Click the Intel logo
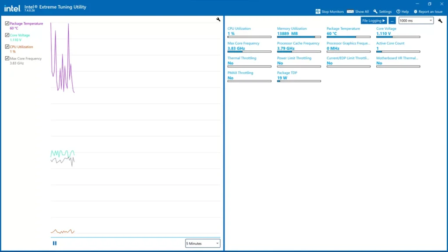 [12, 8]
